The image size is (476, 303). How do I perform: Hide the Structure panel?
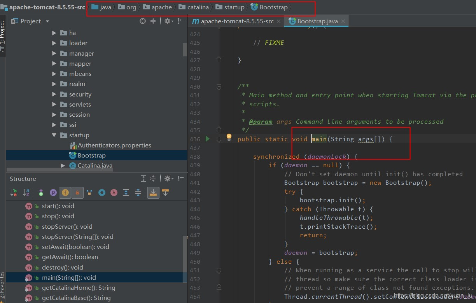[x=181, y=179]
